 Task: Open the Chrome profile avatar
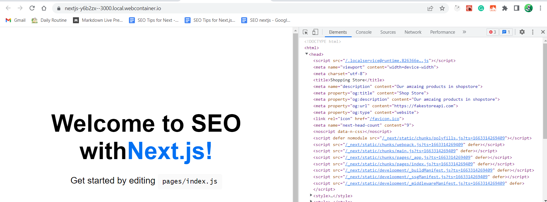point(529,8)
